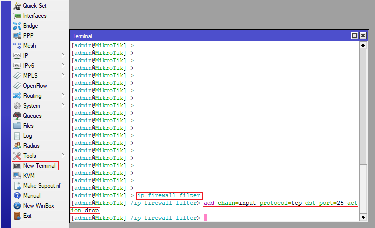This screenshot has width=375, height=228.
Task: Open the Manual menu entry
Action: pos(32,196)
